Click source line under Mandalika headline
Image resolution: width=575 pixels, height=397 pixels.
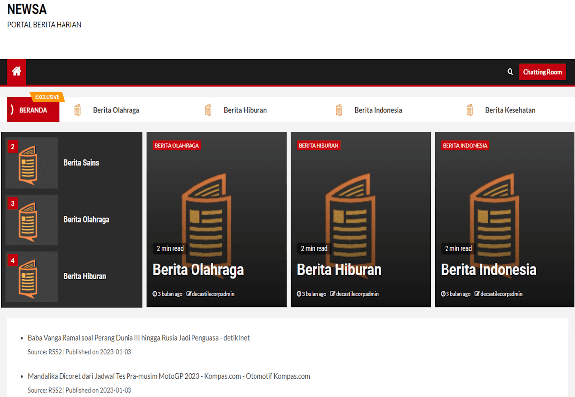point(79,390)
